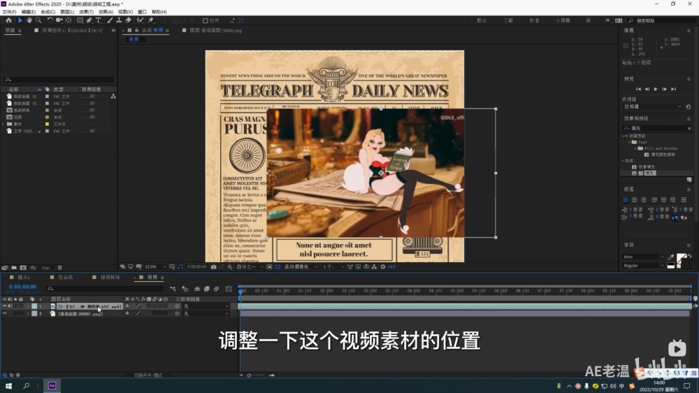
Task: Select left align paragraph button
Action: 625,200
